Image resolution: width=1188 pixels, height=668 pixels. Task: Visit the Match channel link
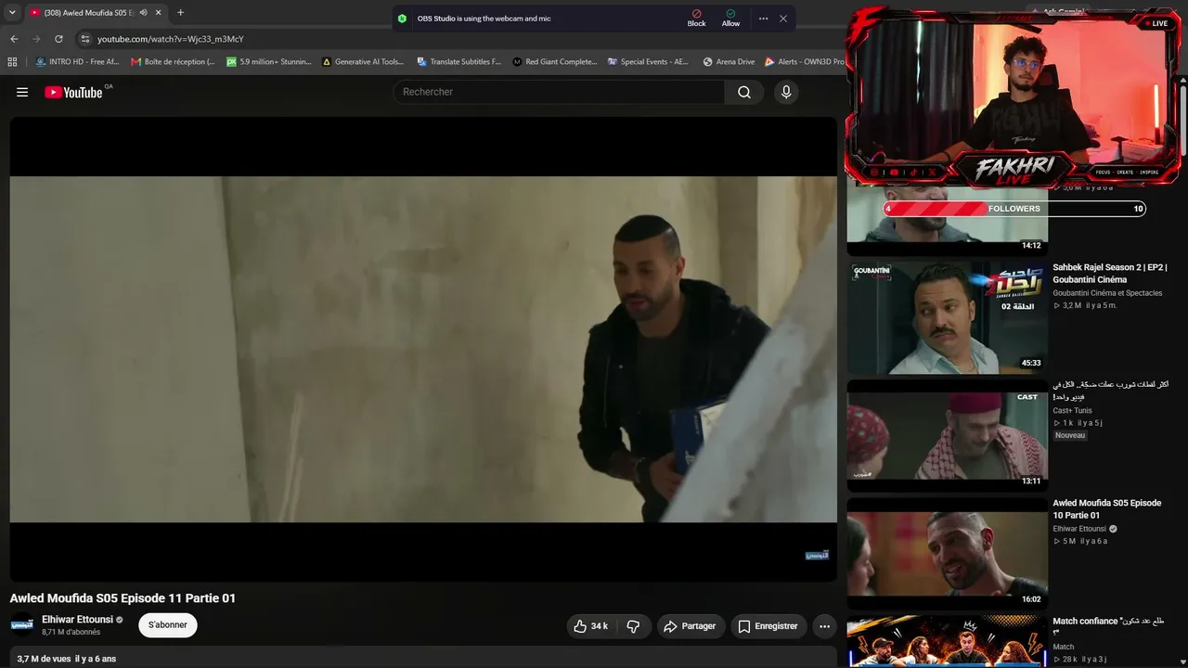pos(1063,647)
